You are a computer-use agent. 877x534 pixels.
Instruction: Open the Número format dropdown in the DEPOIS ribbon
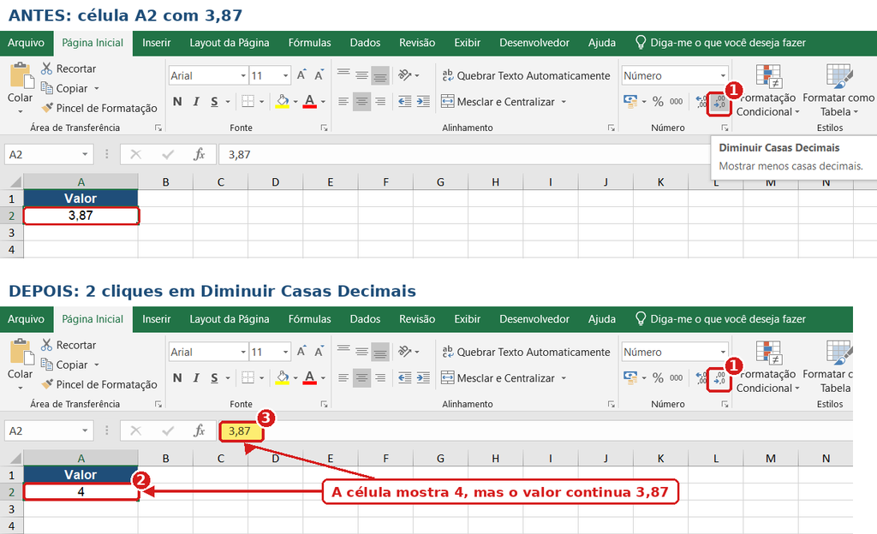click(x=723, y=352)
